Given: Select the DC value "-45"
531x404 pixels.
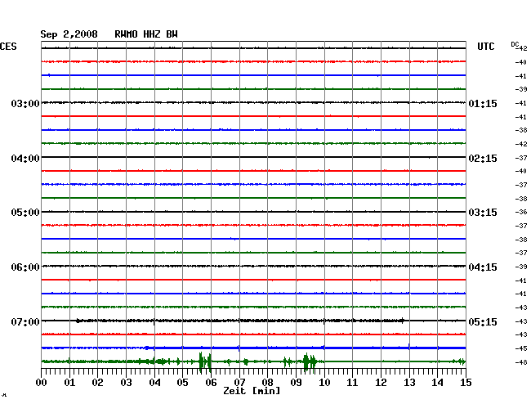Looking at the screenshot, I should 521,348.
